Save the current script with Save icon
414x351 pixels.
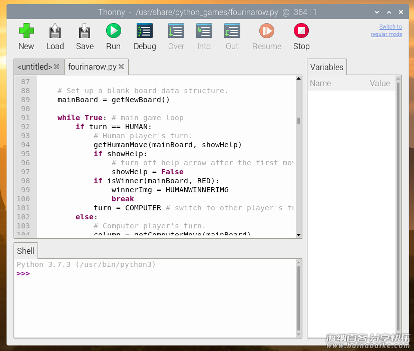pos(85,31)
